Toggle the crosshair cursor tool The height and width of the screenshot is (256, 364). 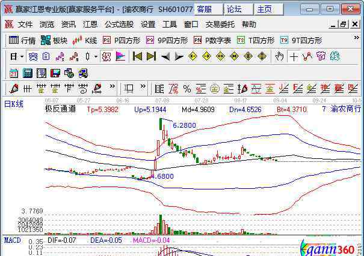[294, 56]
